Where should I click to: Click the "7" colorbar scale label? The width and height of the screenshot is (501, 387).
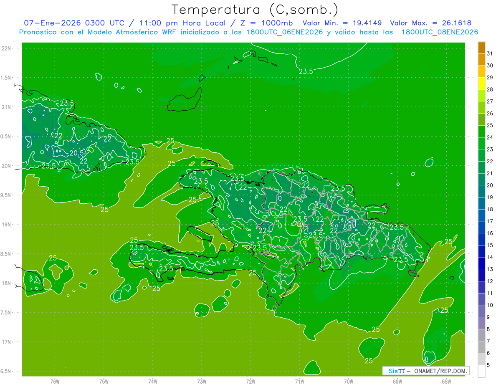[489, 341]
